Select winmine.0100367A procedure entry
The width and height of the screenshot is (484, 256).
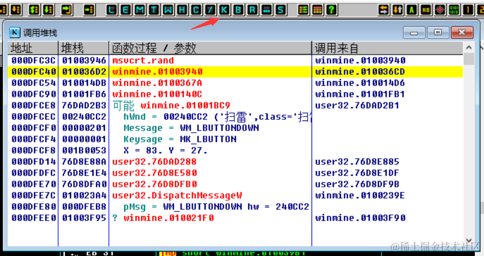(157, 83)
